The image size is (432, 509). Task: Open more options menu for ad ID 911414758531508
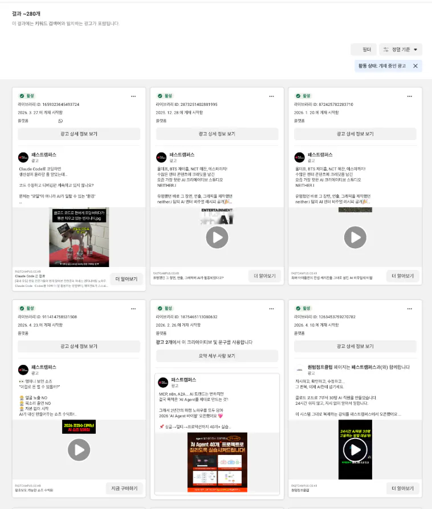[x=133, y=309]
